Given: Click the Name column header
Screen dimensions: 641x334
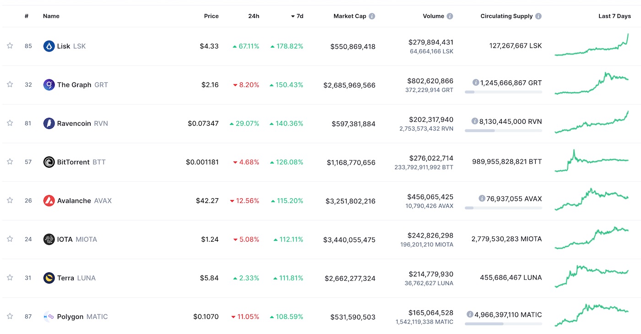Looking at the screenshot, I should (51, 16).
